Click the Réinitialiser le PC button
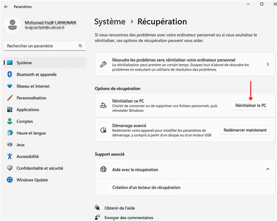277x221 pixels. point(251,106)
